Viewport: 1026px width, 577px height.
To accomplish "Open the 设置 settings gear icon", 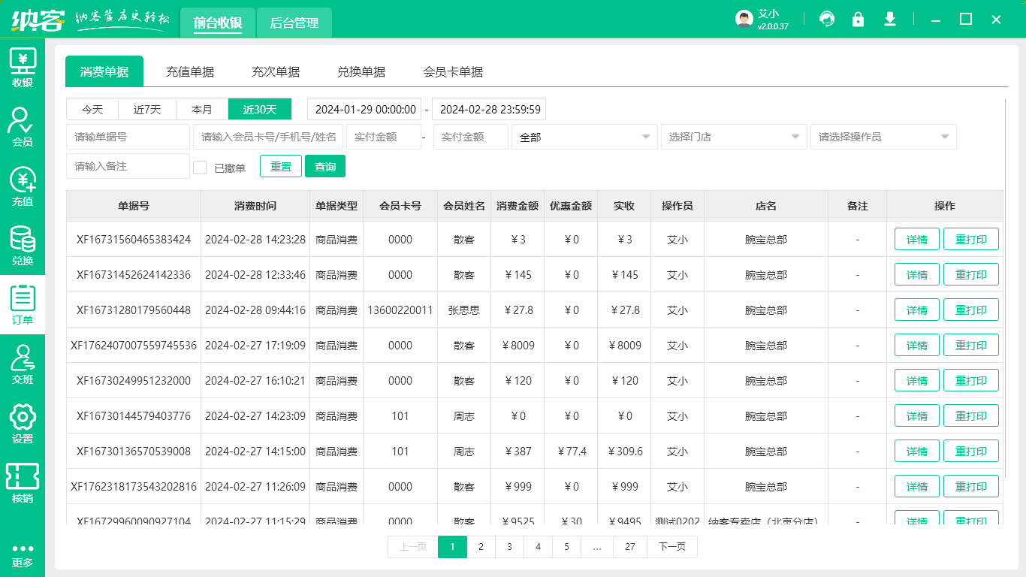I will (23, 424).
